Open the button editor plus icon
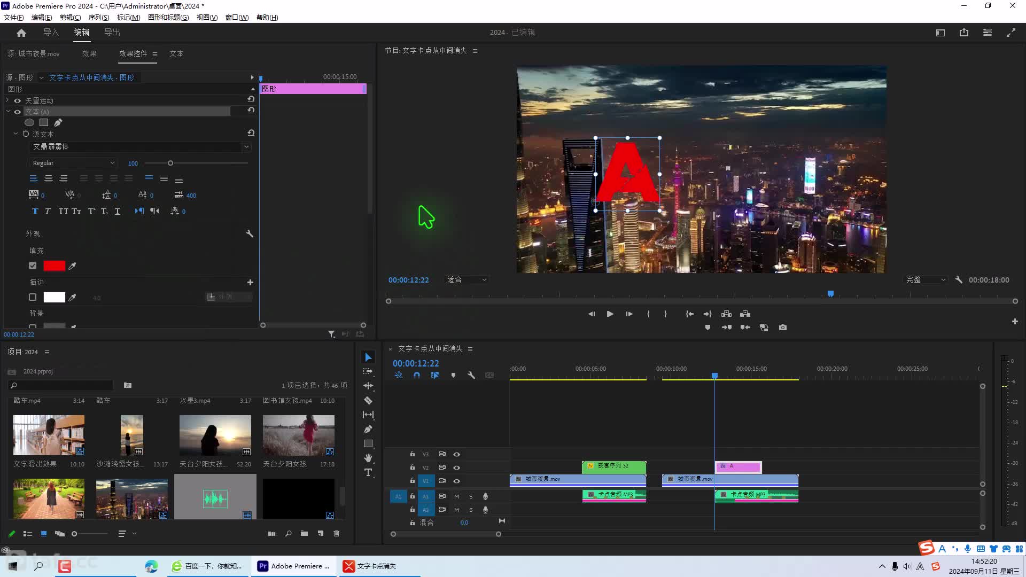Viewport: 1026px width, 577px height. [x=1015, y=321]
